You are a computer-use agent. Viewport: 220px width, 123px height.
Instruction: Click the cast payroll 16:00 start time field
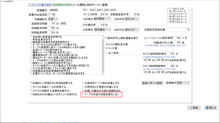pyautogui.click(x=147, y=60)
